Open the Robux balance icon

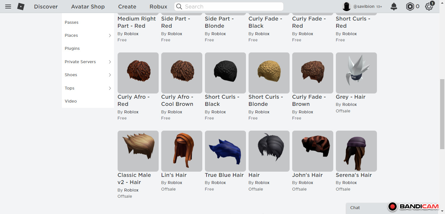pyautogui.click(x=409, y=7)
